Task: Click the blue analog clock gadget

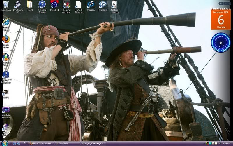Action: click(221, 43)
